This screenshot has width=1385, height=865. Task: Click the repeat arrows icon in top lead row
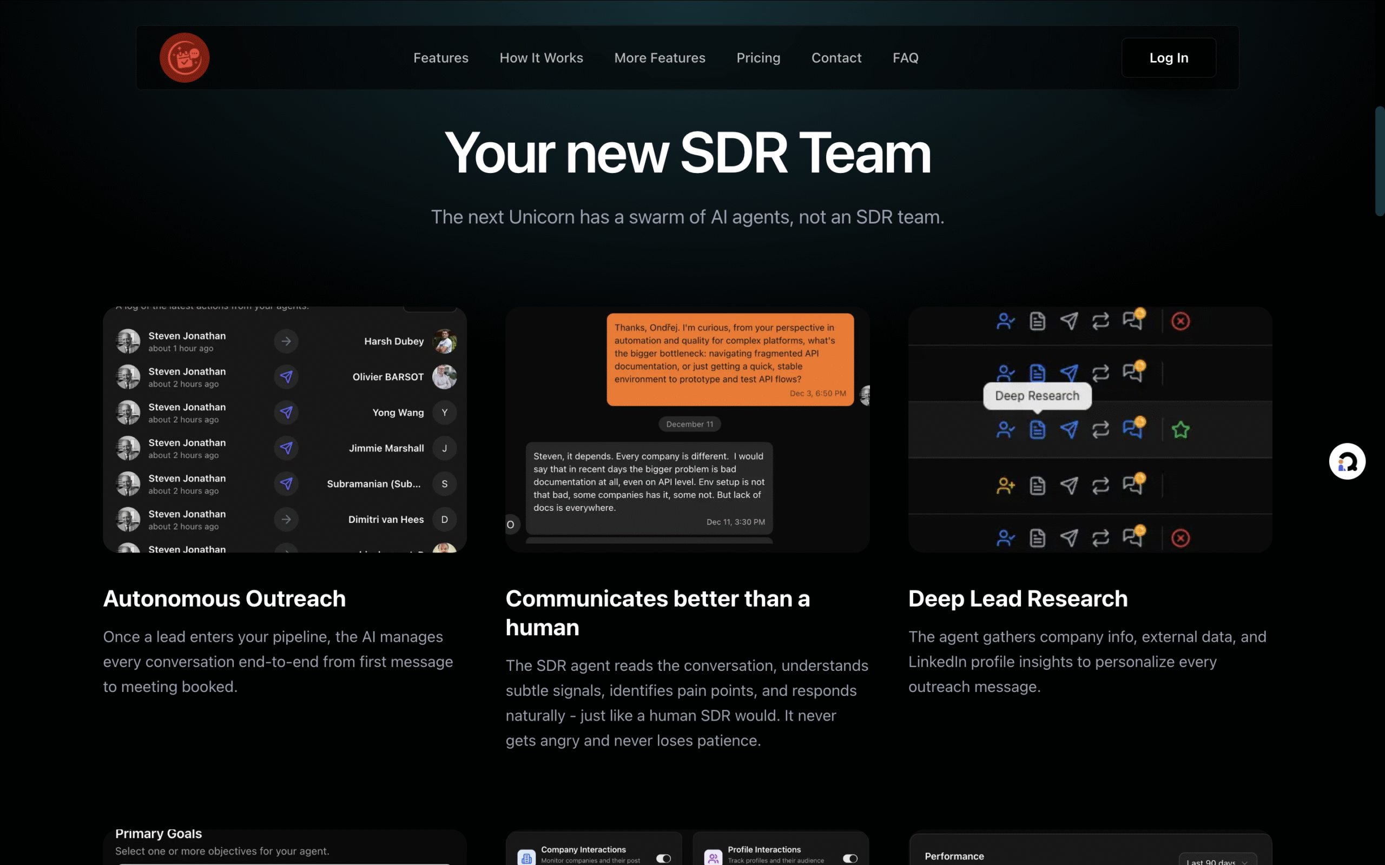1100,322
